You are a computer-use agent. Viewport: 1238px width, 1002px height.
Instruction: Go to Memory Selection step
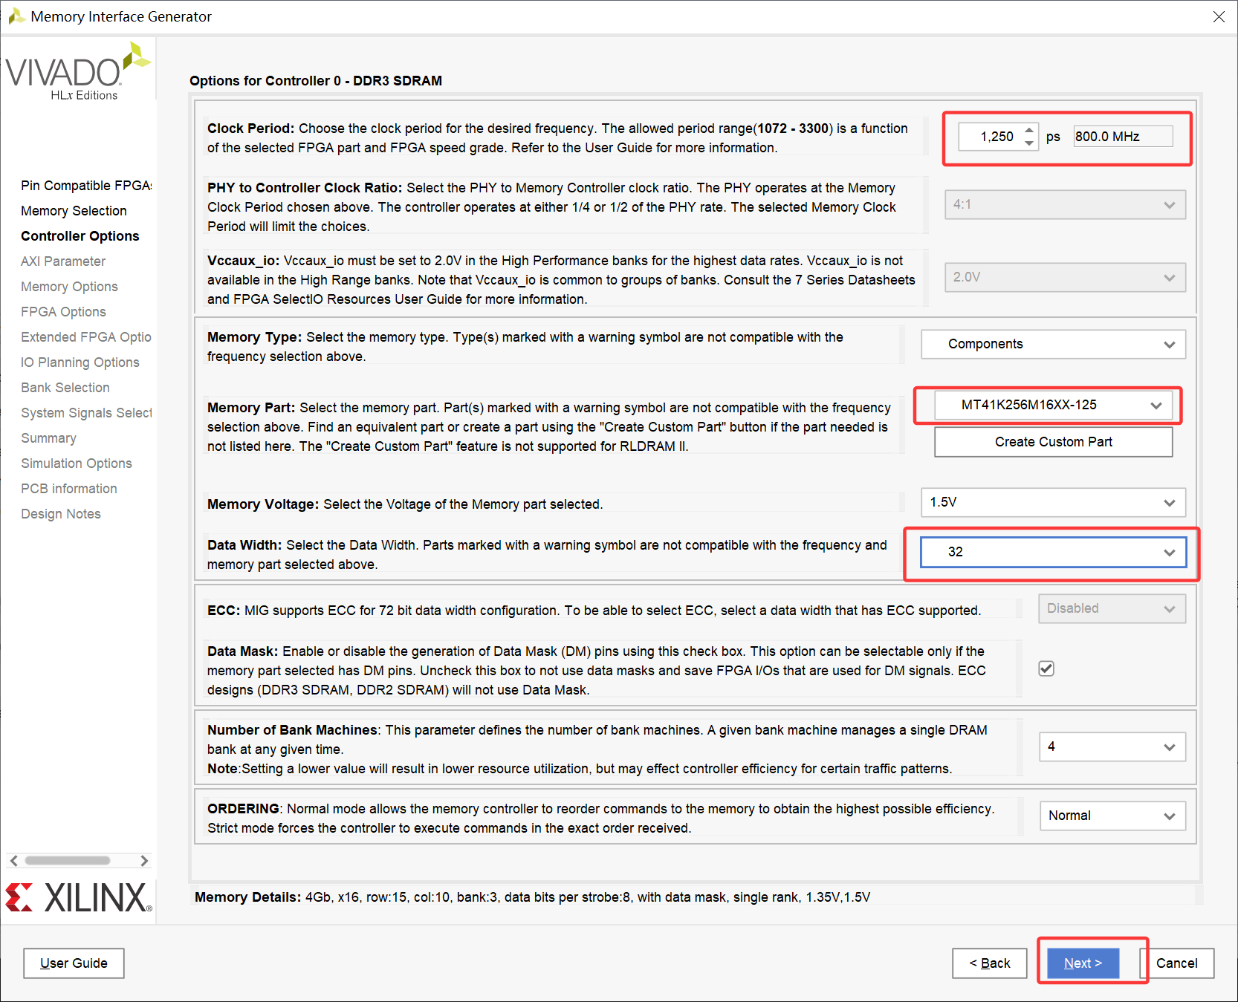click(74, 211)
